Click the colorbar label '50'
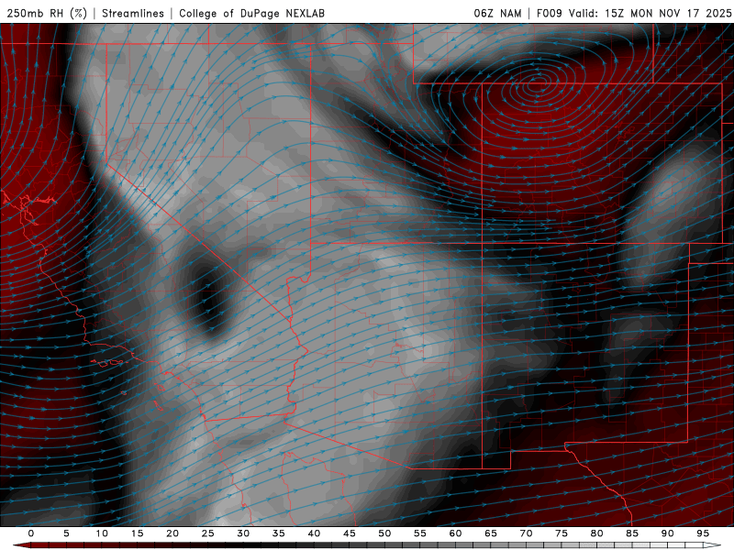Image resolution: width=734 pixels, height=550 pixels. 384,533
